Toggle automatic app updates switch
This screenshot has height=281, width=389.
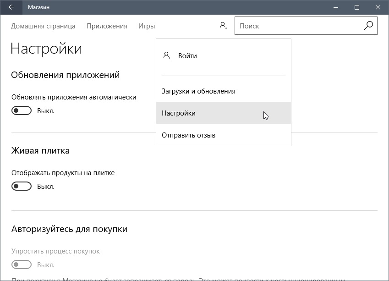point(22,110)
